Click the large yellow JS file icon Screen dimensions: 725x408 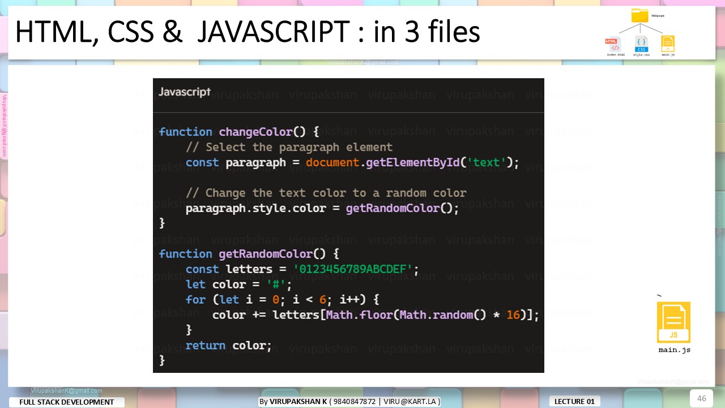pyautogui.click(x=673, y=322)
